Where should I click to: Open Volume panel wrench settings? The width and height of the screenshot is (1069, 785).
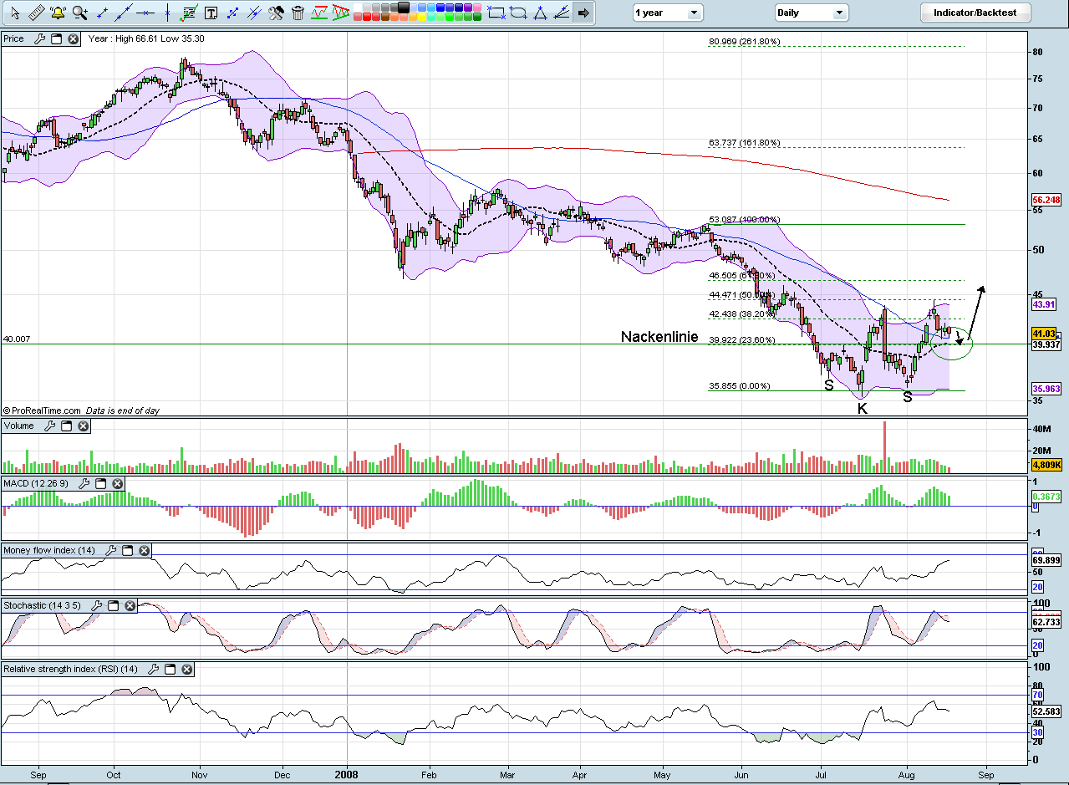[49, 426]
